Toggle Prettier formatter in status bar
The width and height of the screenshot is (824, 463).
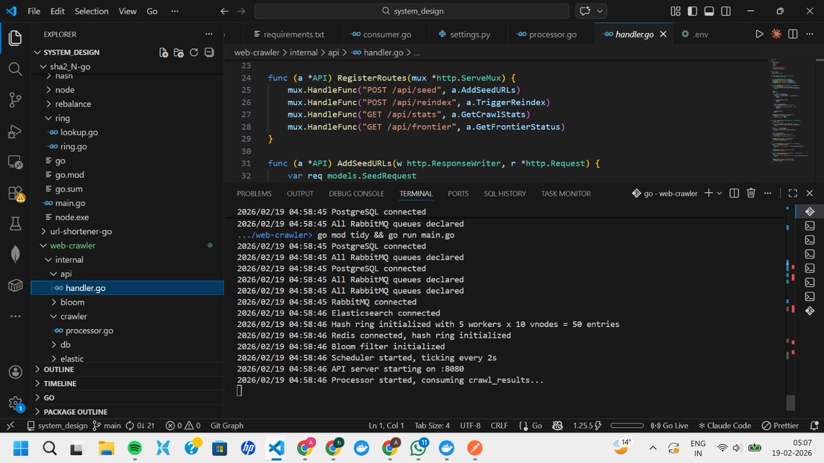tap(781, 426)
